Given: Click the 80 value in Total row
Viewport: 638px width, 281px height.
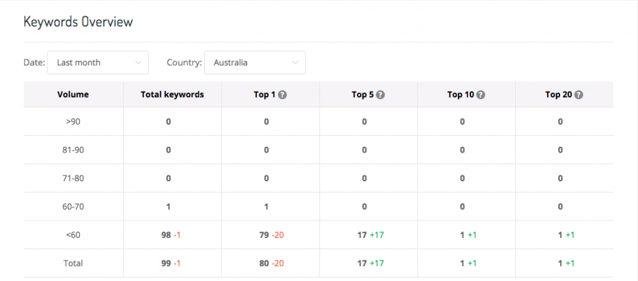Looking at the screenshot, I should point(264,263).
